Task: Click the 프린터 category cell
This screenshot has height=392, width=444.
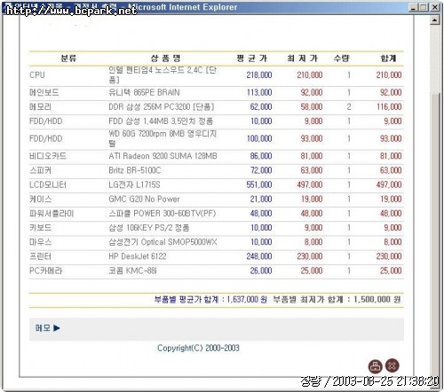Action: pos(41,256)
